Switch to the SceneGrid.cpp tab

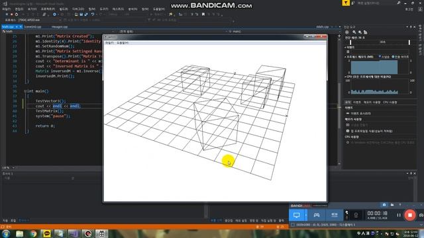pos(32,26)
